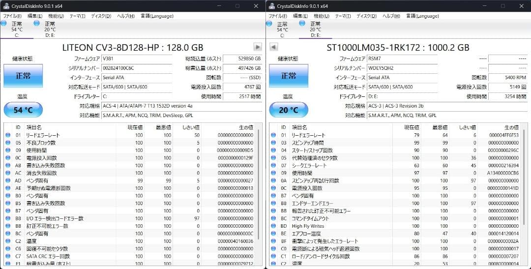Screen dimensions: 531x269
Task: Open ファイル menu in left window
Action: (12, 16)
